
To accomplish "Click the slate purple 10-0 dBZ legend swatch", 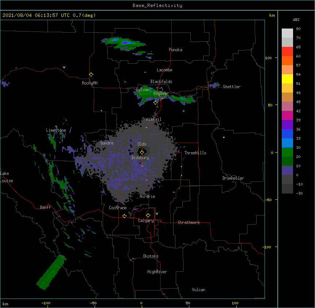I will [287, 170].
